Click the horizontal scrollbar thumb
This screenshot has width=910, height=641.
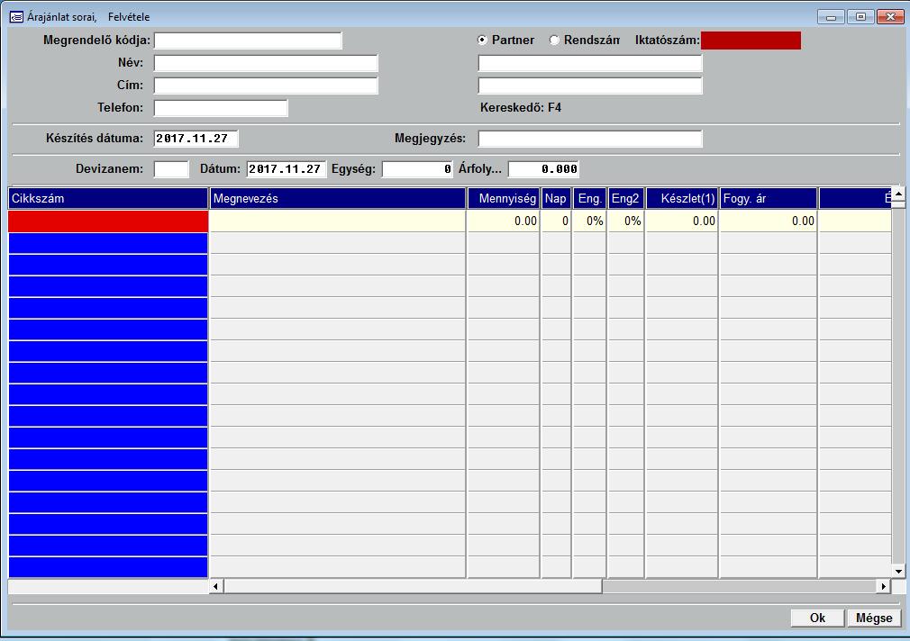(x=413, y=586)
